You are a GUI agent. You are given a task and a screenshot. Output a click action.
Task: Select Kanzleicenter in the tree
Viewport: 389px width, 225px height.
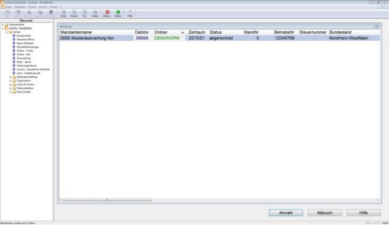point(24,35)
